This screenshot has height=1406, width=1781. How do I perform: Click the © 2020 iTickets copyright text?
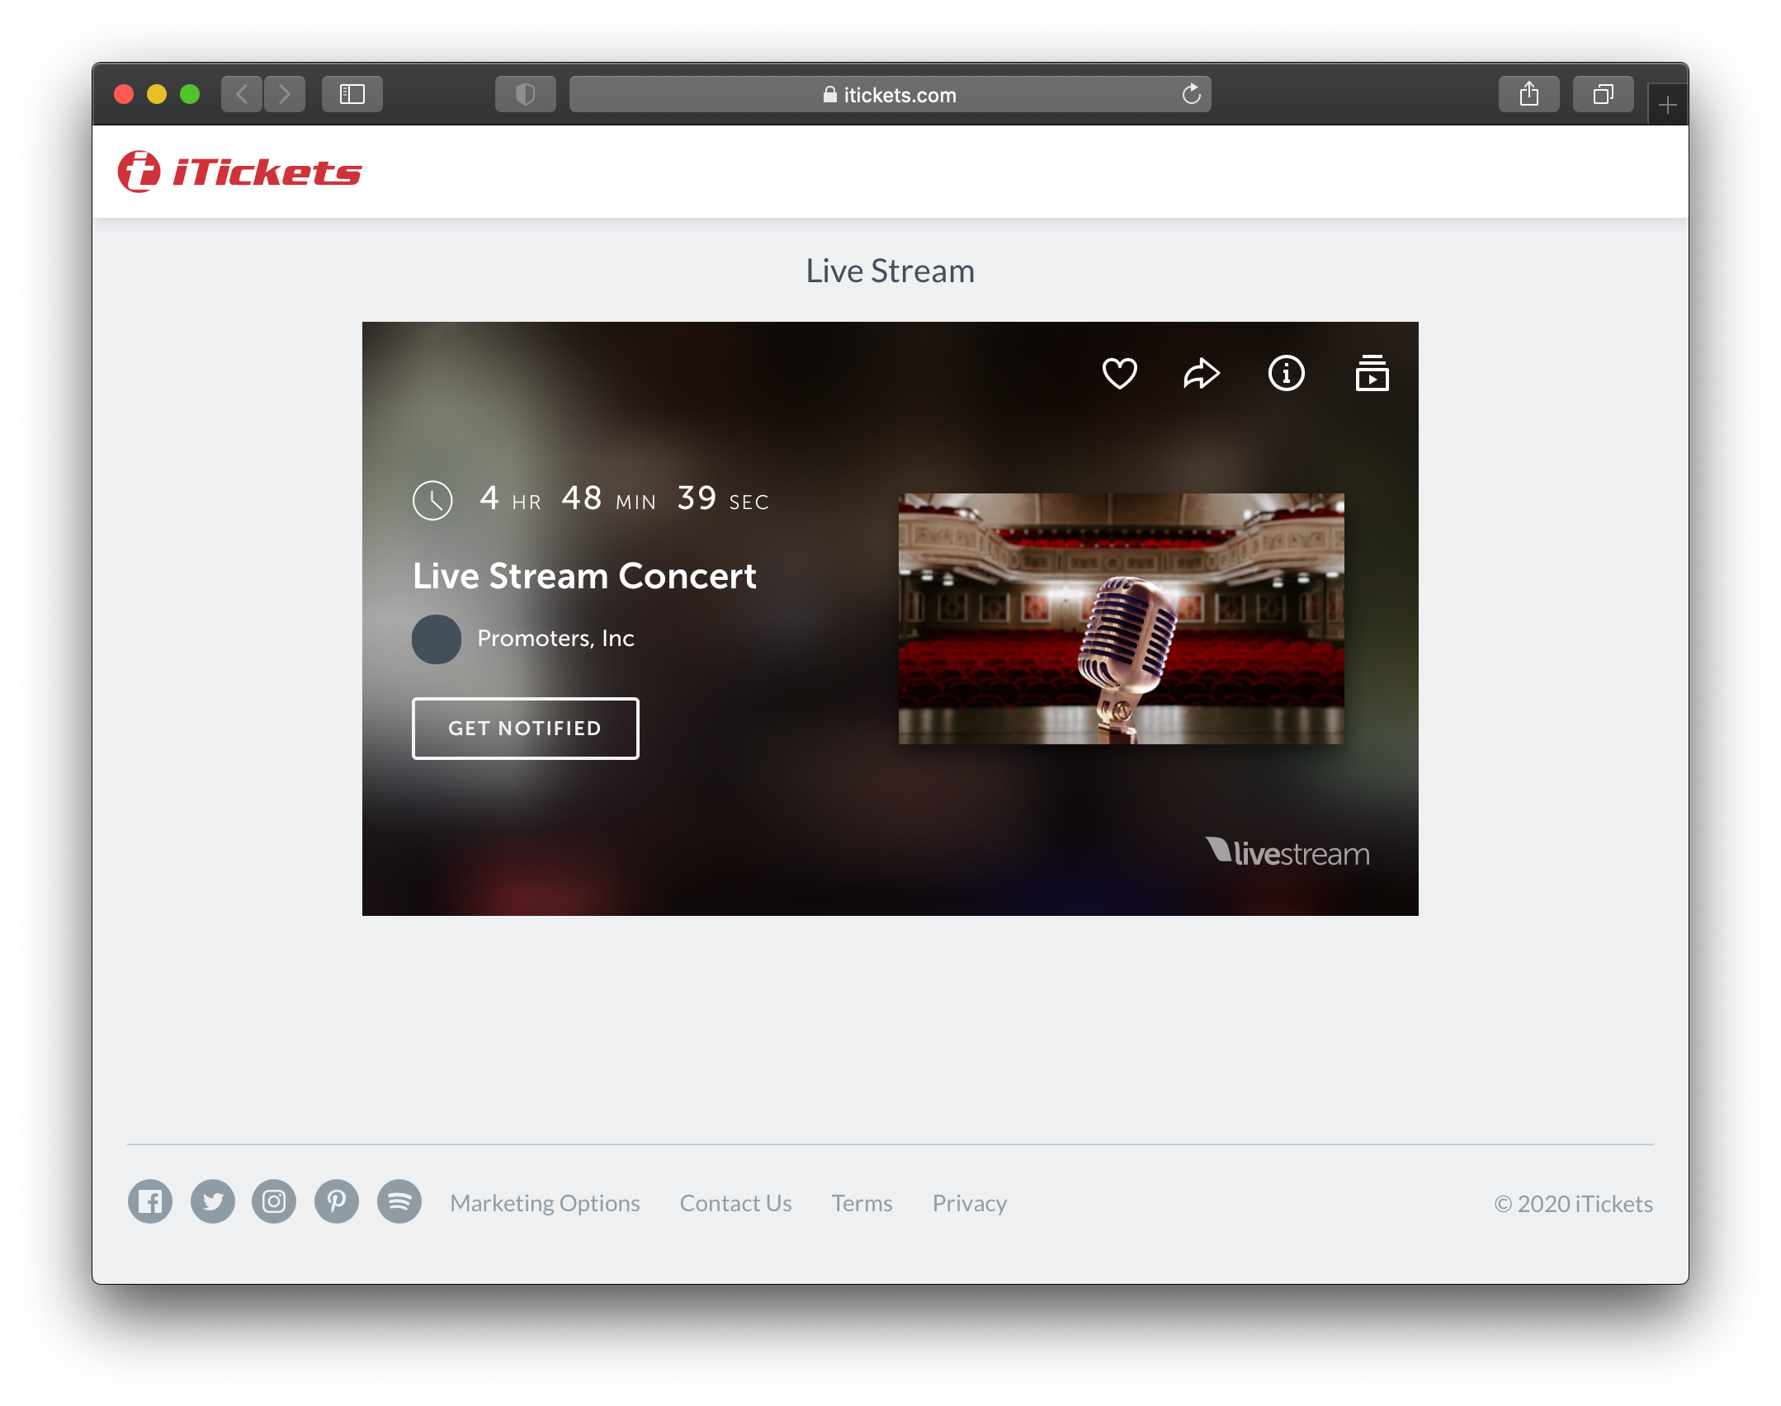coord(1573,1204)
